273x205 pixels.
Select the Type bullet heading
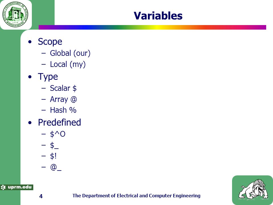48,77
